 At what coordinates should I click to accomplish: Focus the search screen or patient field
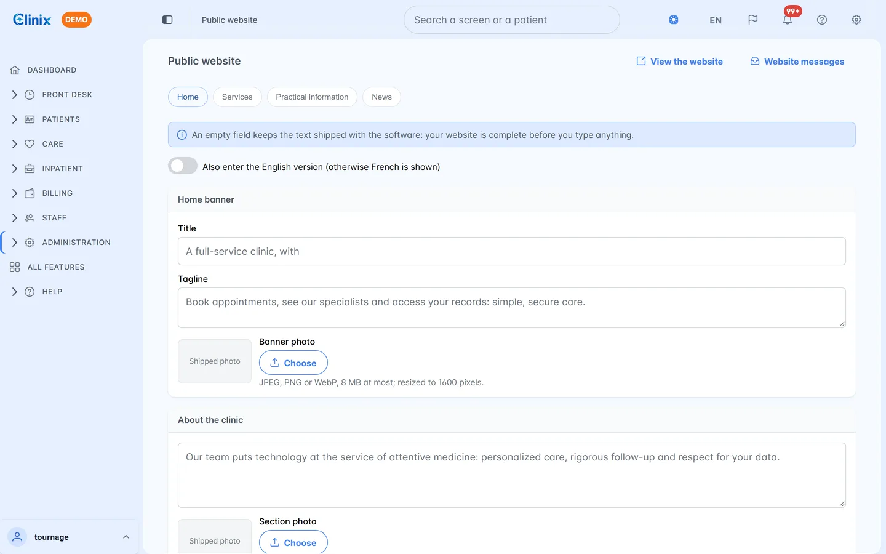point(511,20)
